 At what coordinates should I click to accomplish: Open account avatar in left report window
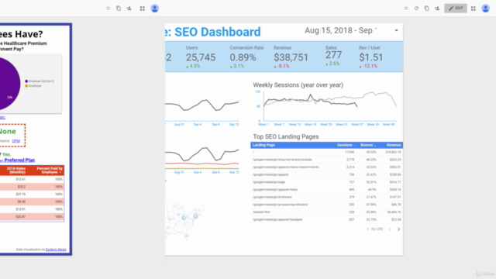pyautogui.click(x=155, y=9)
